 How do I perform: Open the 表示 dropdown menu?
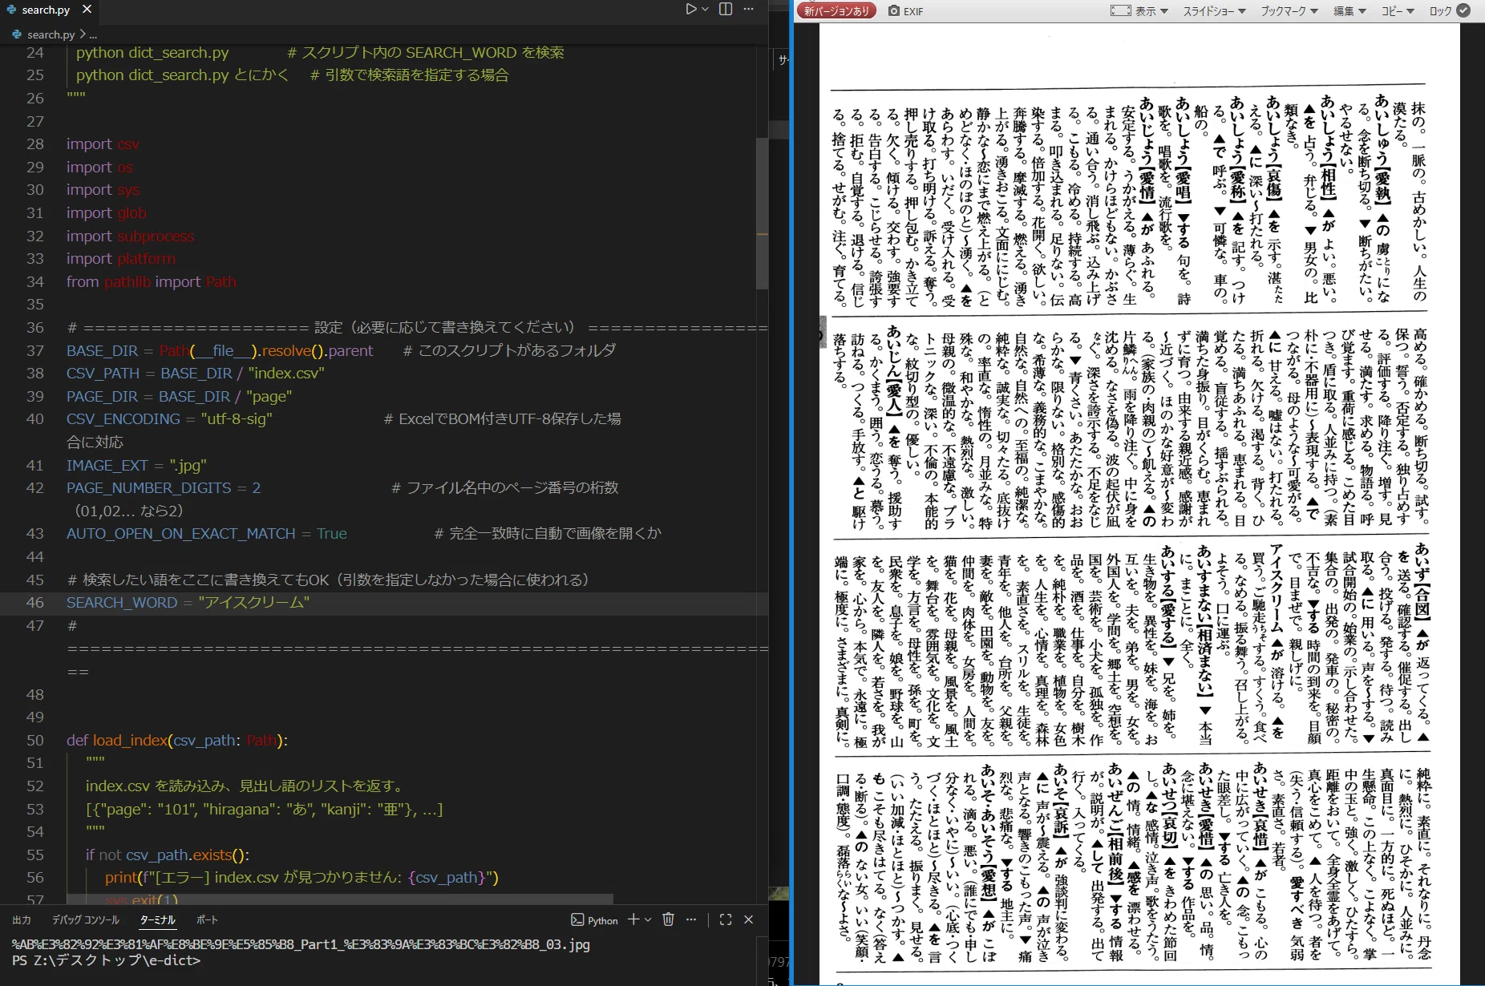[1151, 11]
